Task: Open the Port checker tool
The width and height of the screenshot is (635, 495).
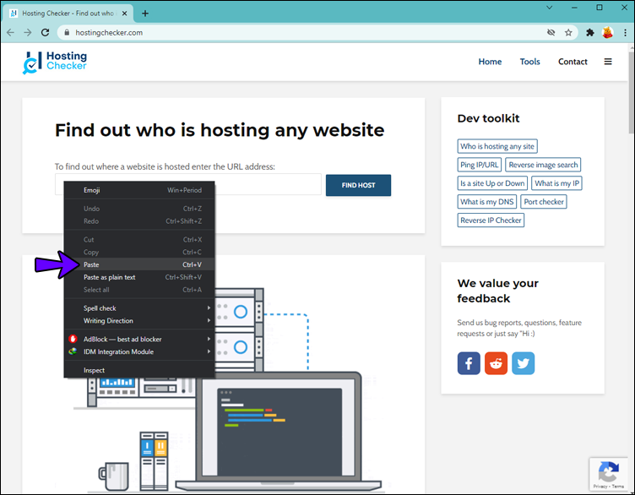Action: (x=544, y=202)
